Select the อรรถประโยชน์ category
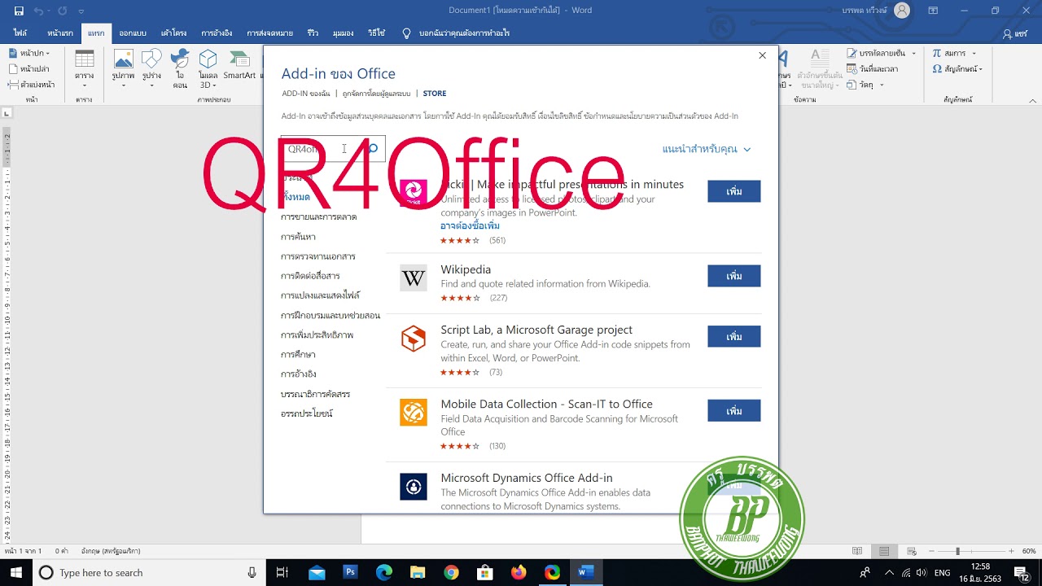The width and height of the screenshot is (1042, 586). pyautogui.click(x=307, y=413)
